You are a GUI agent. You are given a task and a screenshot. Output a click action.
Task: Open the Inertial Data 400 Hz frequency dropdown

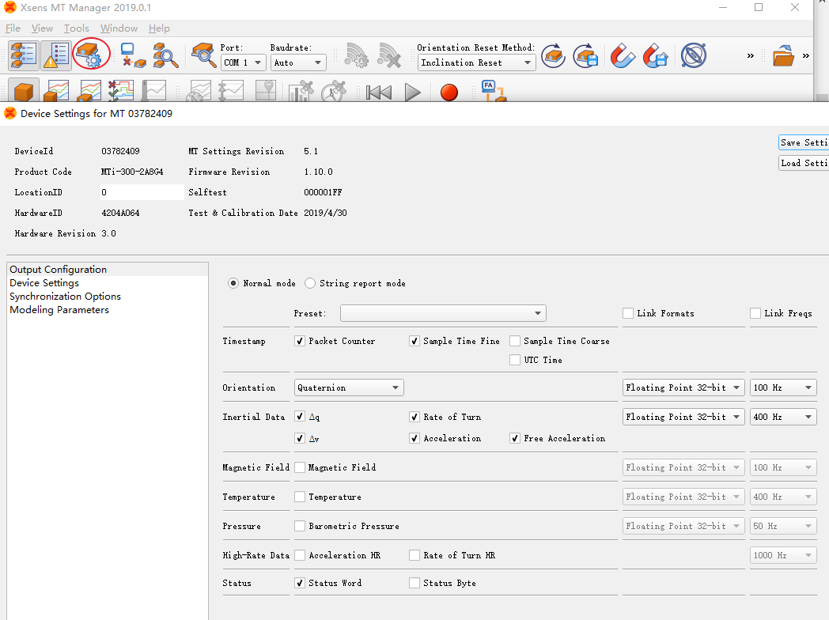[x=783, y=417]
